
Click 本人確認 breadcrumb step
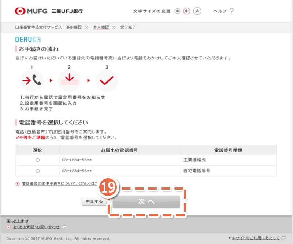(101, 27)
